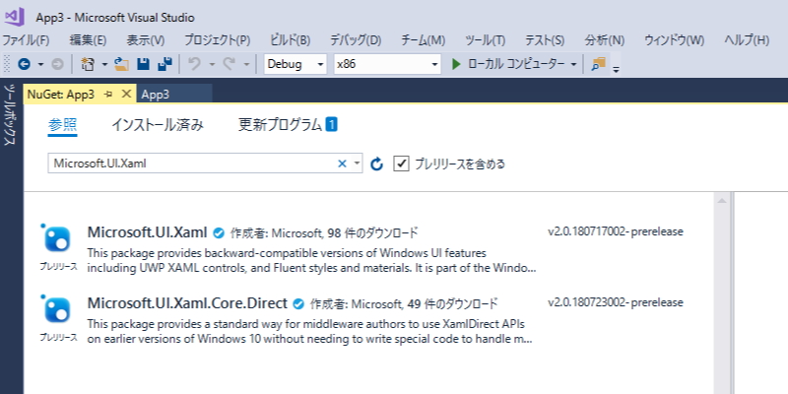Image resolution: width=788 pixels, height=394 pixels.
Task: Refresh the NuGet package search results
Action: point(376,164)
